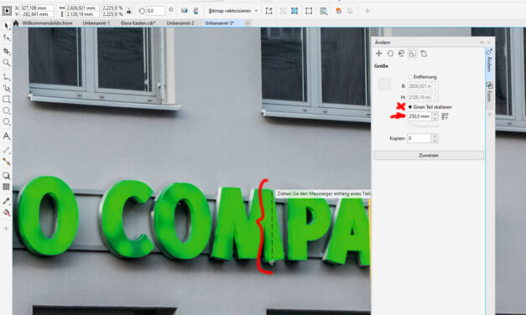Click the home icon in tab bar
The height and width of the screenshot is (315, 526).
point(16,23)
